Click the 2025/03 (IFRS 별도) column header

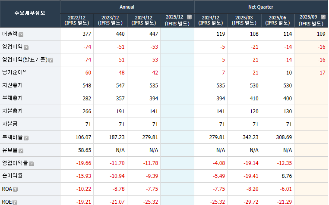[x=244, y=20]
